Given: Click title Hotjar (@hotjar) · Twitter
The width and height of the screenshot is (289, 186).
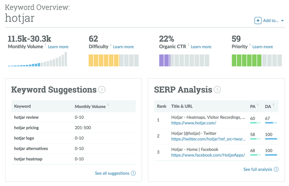Looking at the screenshot, I should 194,134.
